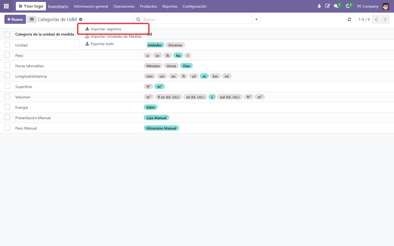The image size is (394, 246).
Task: Check the Superficie row checkbox
Action: (7, 86)
